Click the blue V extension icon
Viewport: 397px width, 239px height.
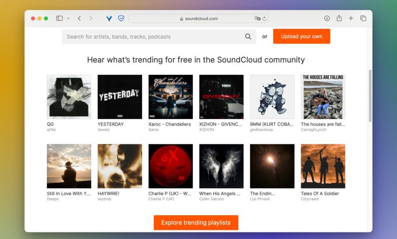(x=109, y=18)
